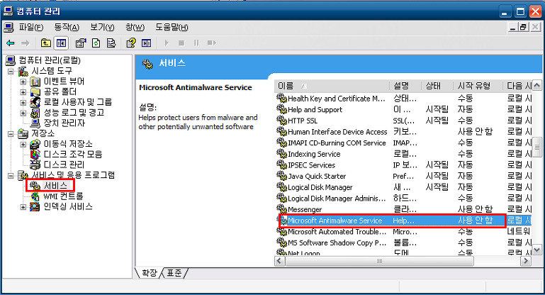This screenshot has height=295, width=545.
Task: Open the 창(W) menu
Action: tap(135, 27)
